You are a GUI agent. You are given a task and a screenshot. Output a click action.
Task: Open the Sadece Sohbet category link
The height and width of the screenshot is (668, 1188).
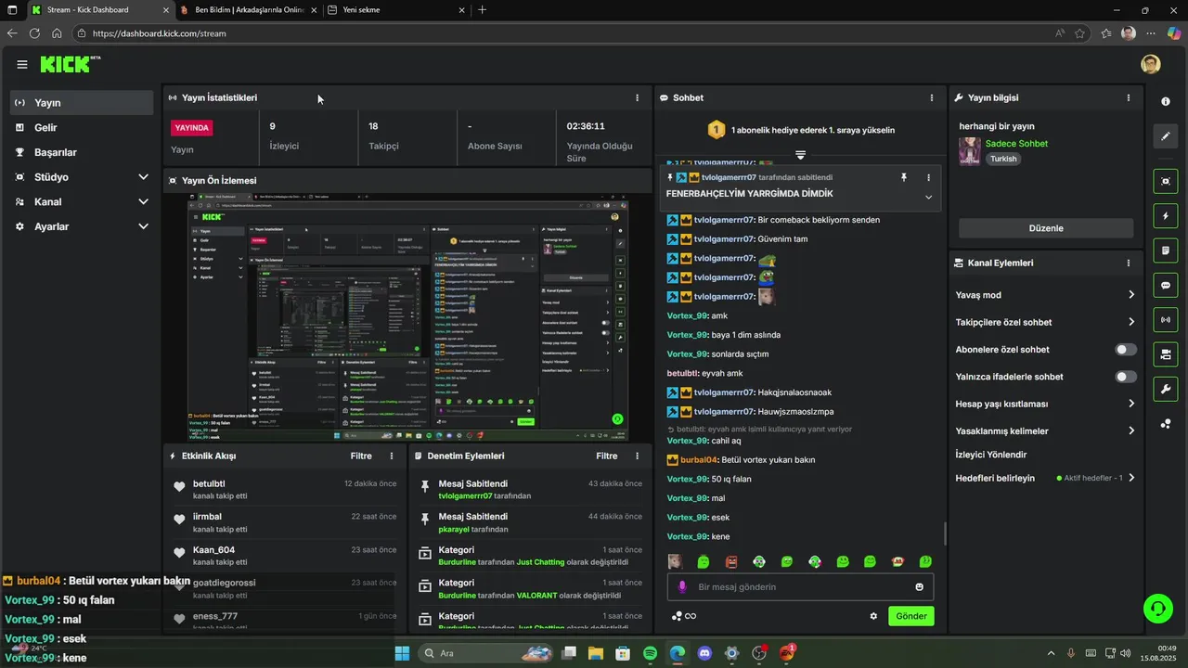(x=1016, y=144)
